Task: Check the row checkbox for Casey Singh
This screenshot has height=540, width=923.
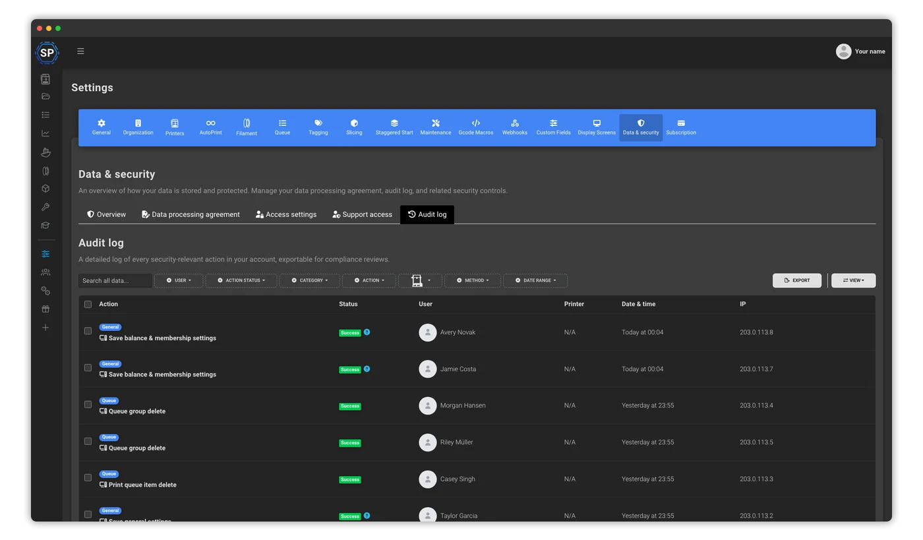Action: (x=88, y=478)
